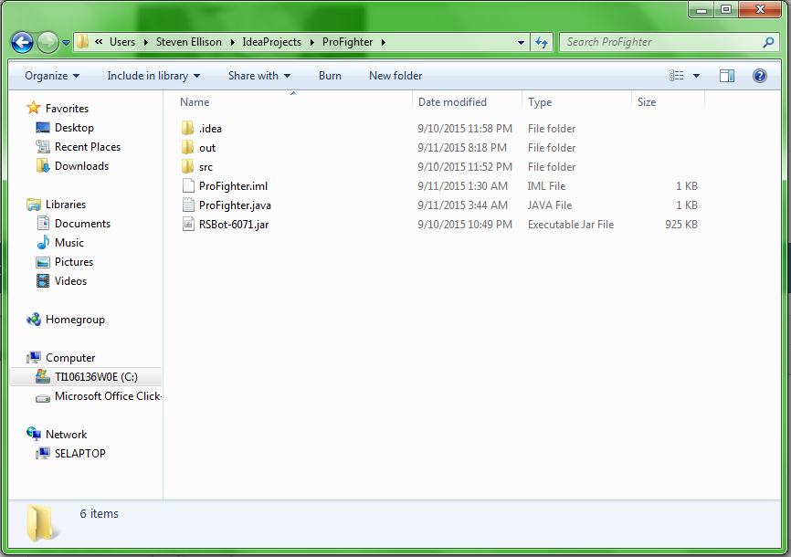Click the ProFighter.java file name
The image size is (791, 557).
pyautogui.click(x=235, y=205)
